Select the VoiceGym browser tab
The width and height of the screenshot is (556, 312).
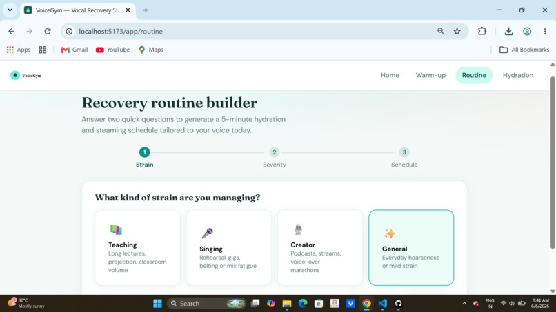tap(77, 10)
